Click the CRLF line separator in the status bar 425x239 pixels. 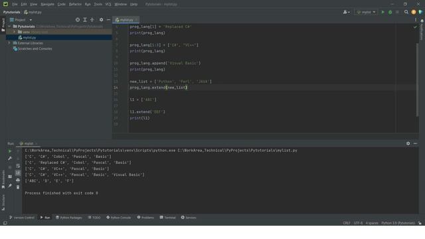point(347,223)
